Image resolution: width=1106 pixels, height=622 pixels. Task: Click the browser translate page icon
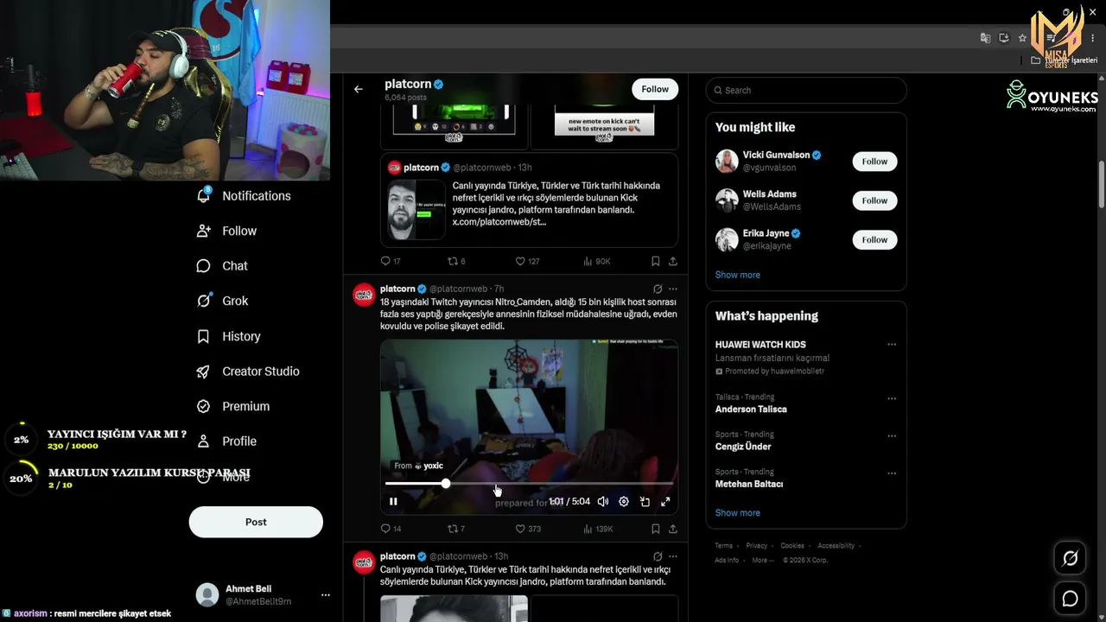[x=985, y=38]
